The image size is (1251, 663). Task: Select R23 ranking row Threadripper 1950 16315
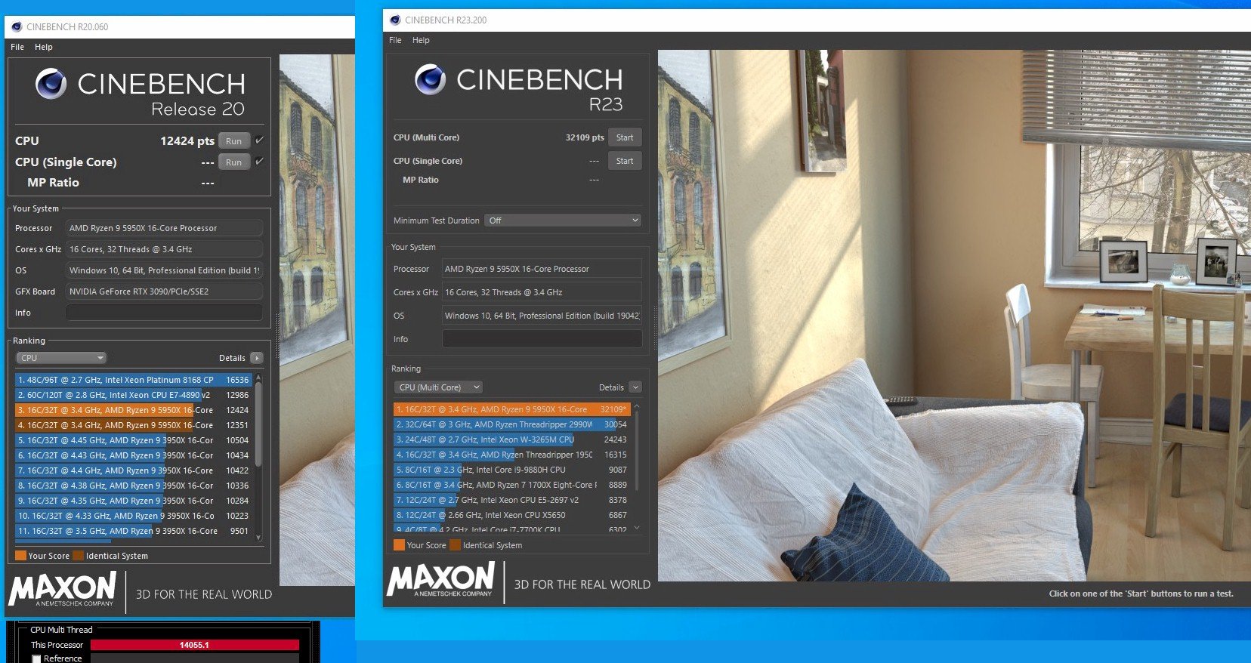tap(511, 455)
